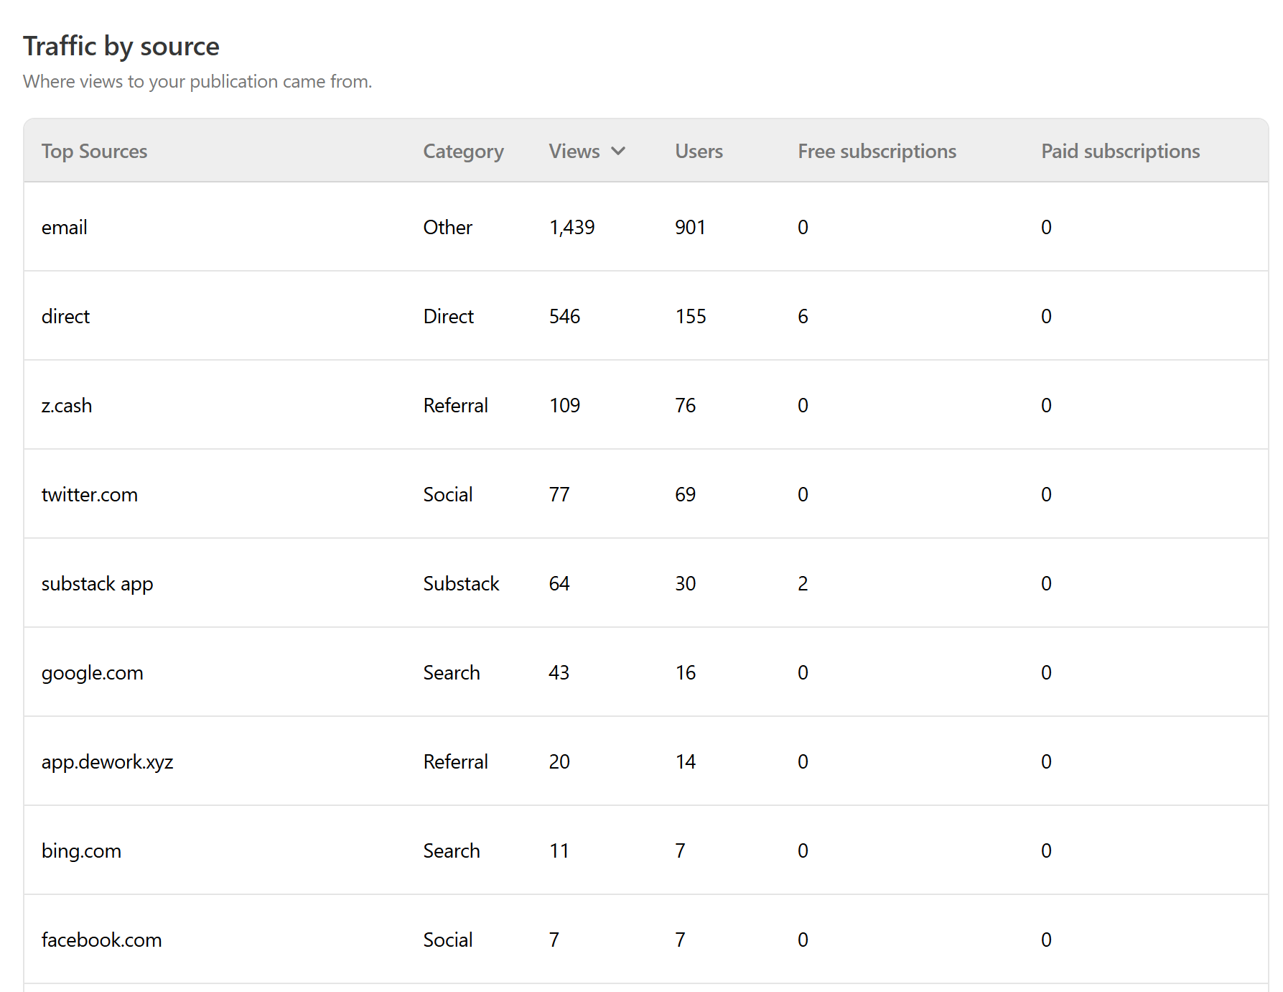Click the Users column header
This screenshot has width=1283, height=992.
(x=699, y=151)
